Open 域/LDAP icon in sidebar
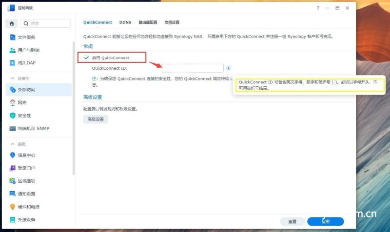This screenshot has height=232, width=390. tap(13, 63)
